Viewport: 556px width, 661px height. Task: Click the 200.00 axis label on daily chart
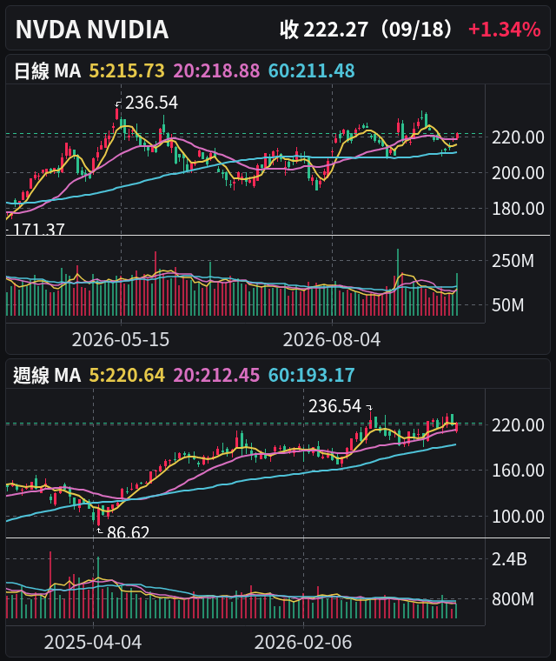click(x=518, y=173)
